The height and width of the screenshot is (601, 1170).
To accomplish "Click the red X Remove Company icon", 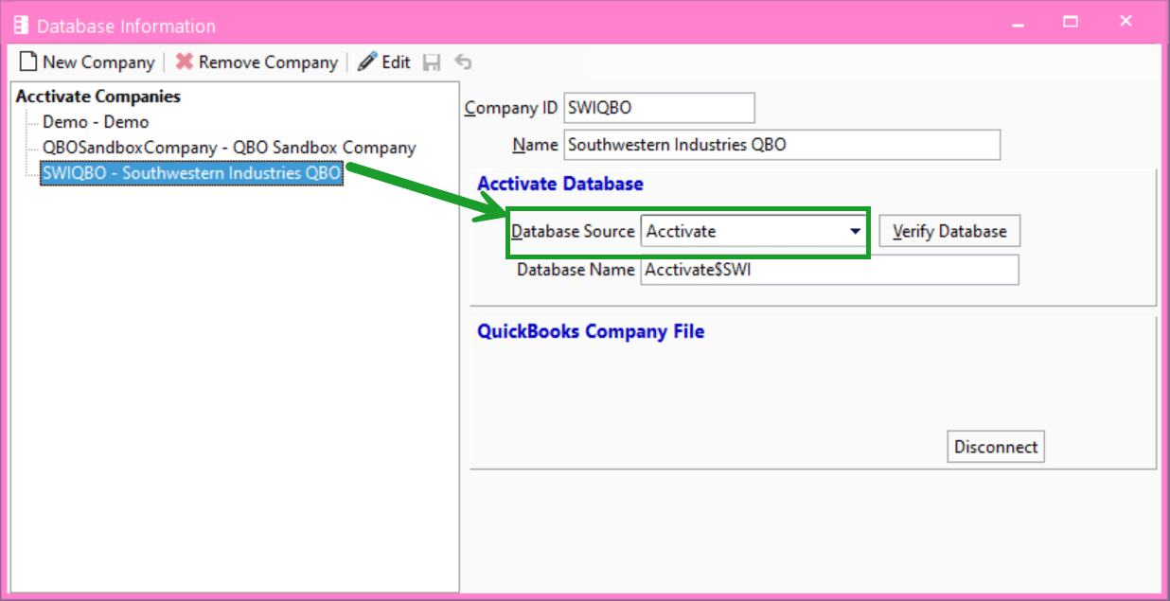I will [186, 62].
